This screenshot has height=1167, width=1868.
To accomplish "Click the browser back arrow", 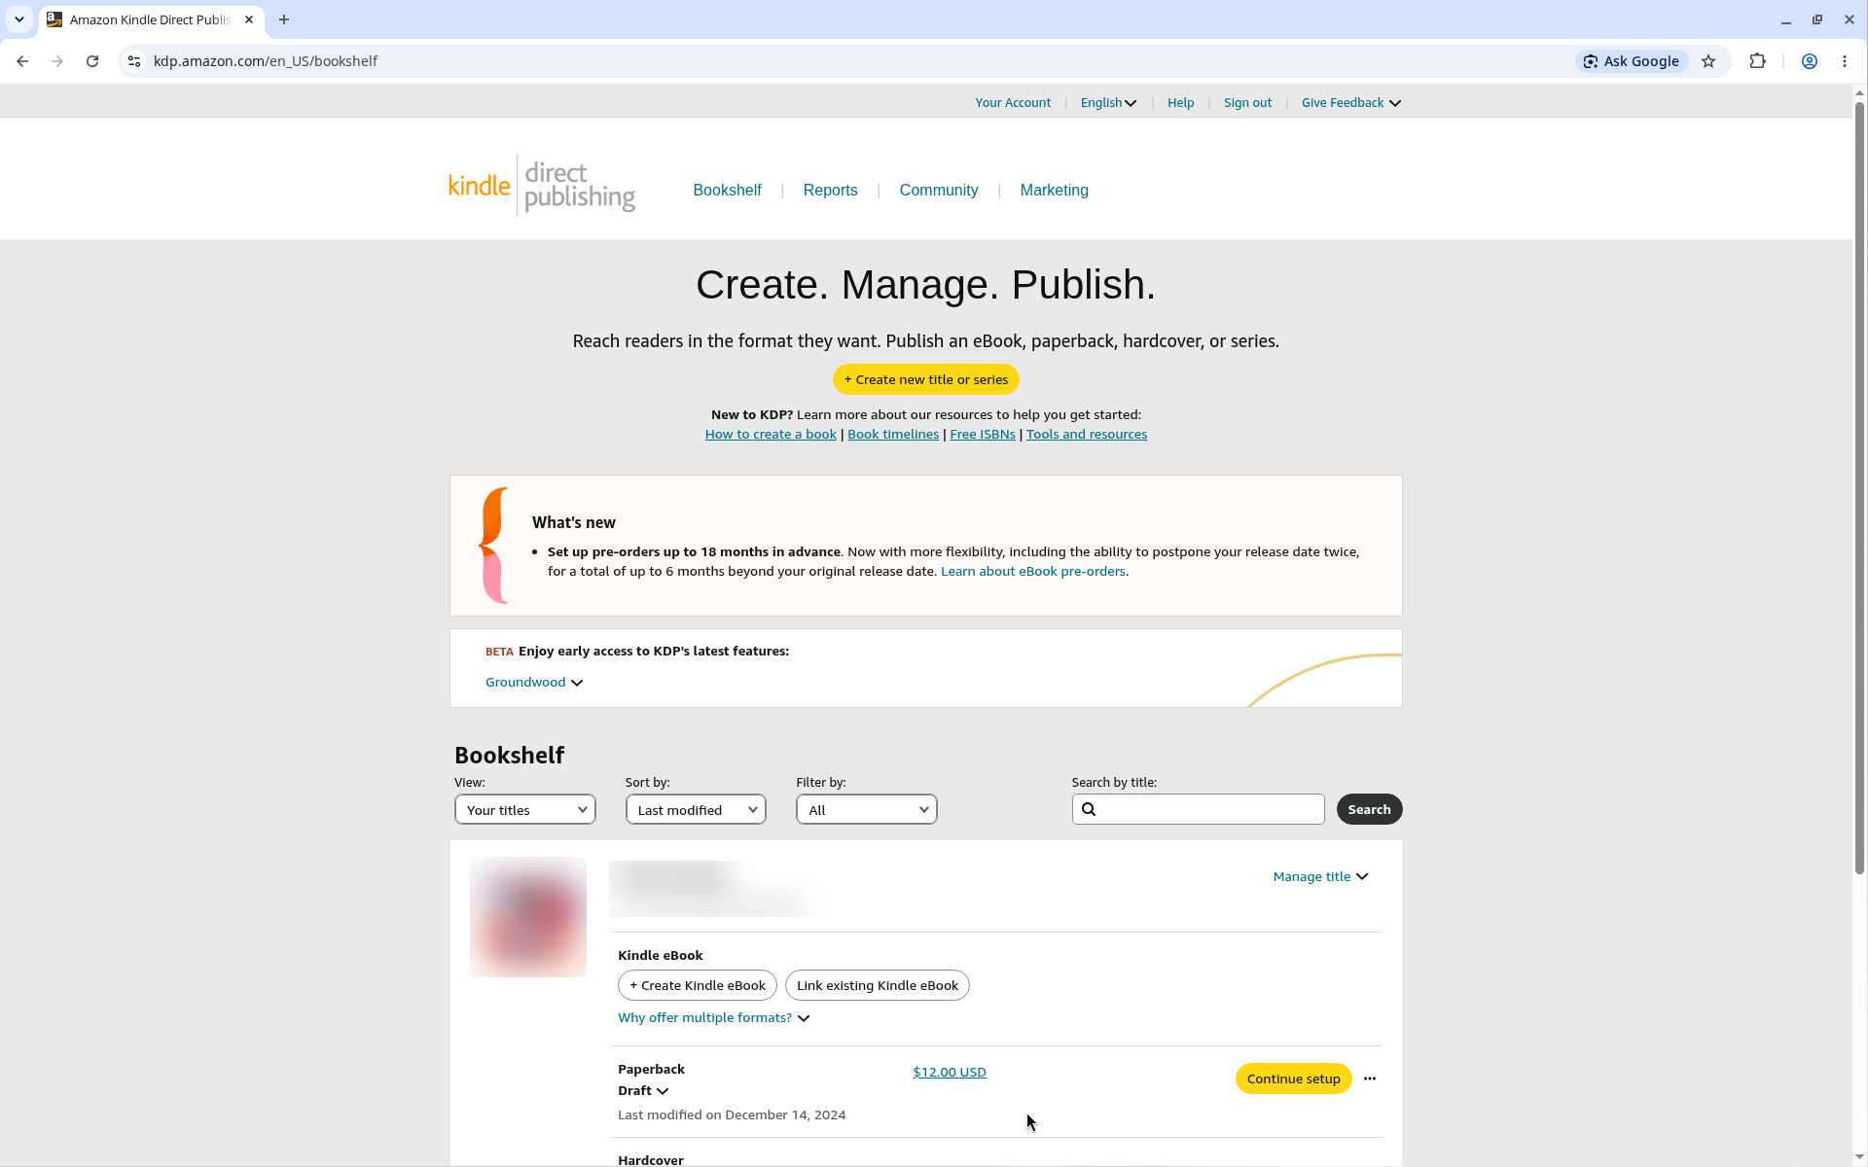I will pyautogui.click(x=22, y=61).
